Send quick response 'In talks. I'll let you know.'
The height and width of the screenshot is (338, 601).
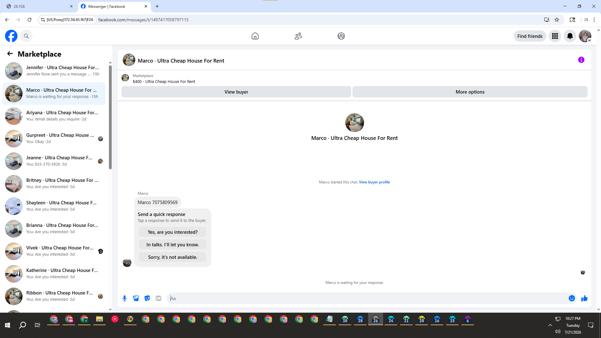tap(172, 244)
